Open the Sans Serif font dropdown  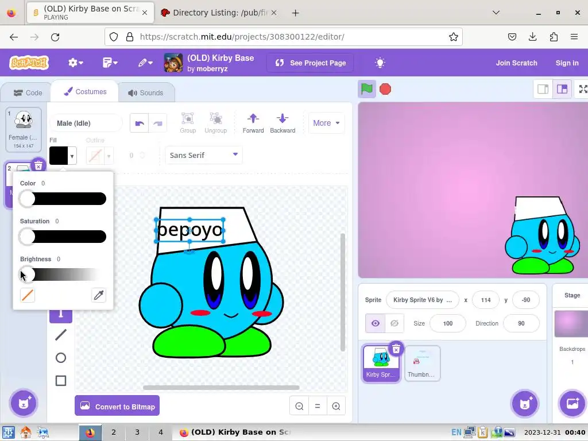pos(204,155)
